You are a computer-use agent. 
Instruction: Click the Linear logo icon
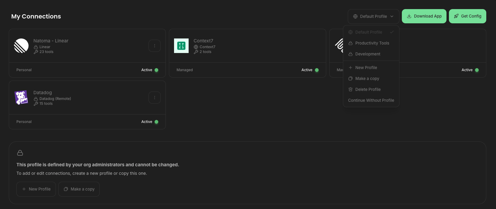click(x=21, y=46)
